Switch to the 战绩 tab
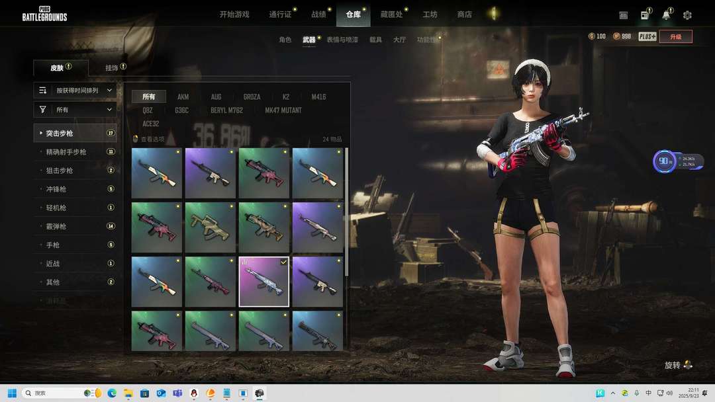The image size is (715, 402). tap(318, 14)
